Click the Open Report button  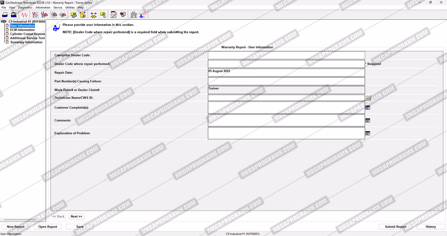tap(48, 227)
